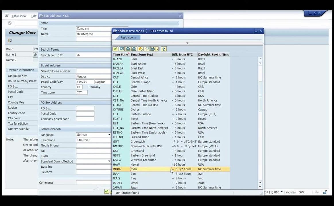Click the Find Next binoculars-plus icon

(x=134, y=49)
